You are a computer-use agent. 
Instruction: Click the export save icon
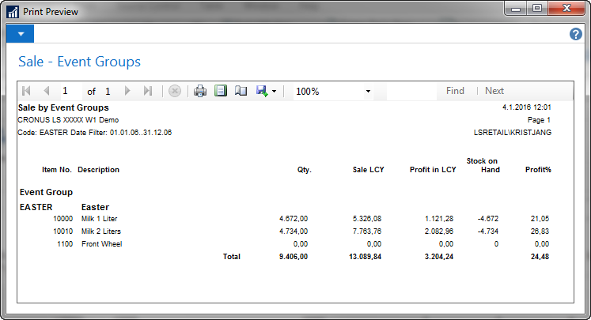261,91
